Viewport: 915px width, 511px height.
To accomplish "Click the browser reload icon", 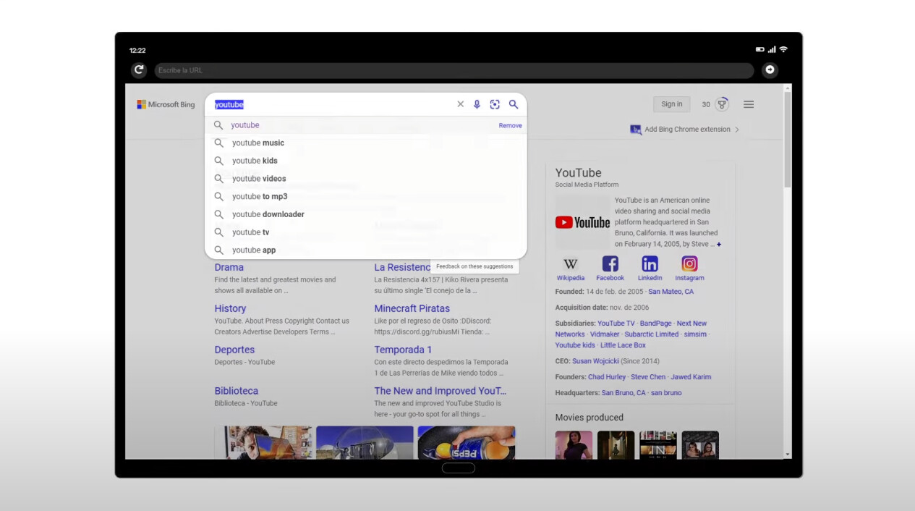I will (139, 70).
